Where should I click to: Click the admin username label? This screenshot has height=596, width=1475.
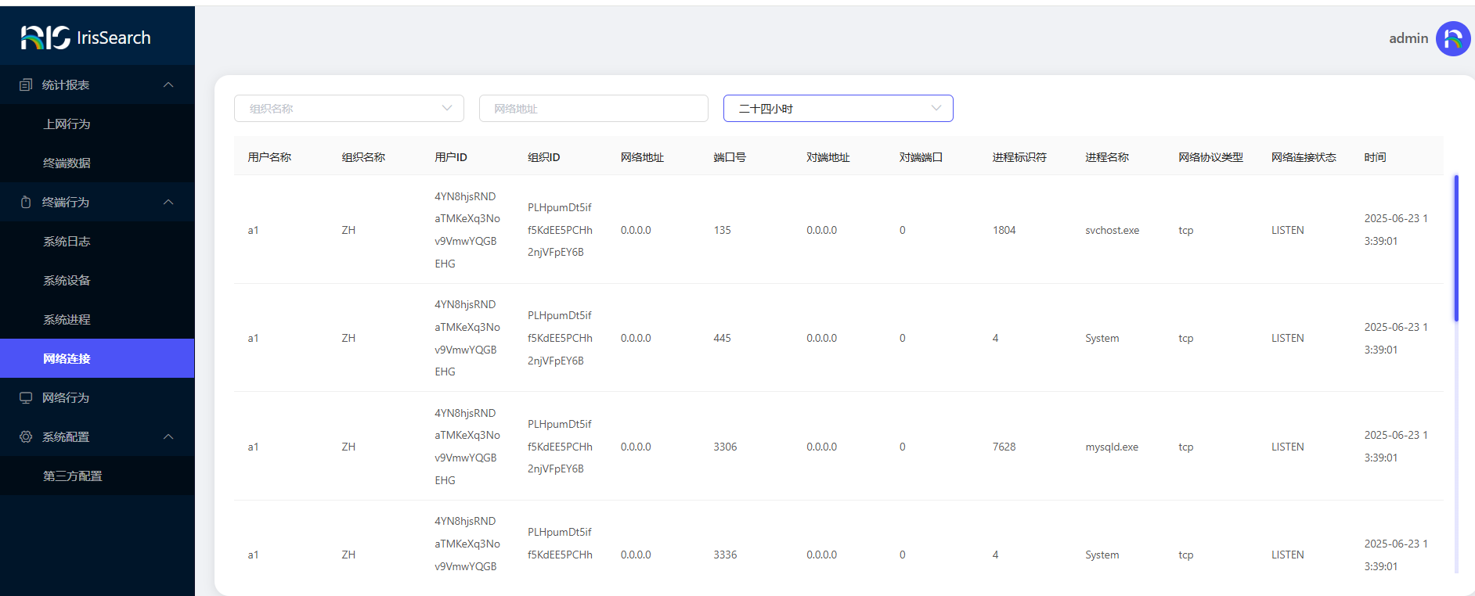(1408, 38)
